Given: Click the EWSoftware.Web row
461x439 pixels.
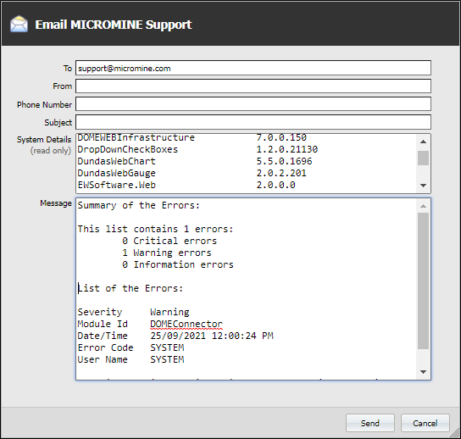Looking at the screenshot, I should pos(186,185).
